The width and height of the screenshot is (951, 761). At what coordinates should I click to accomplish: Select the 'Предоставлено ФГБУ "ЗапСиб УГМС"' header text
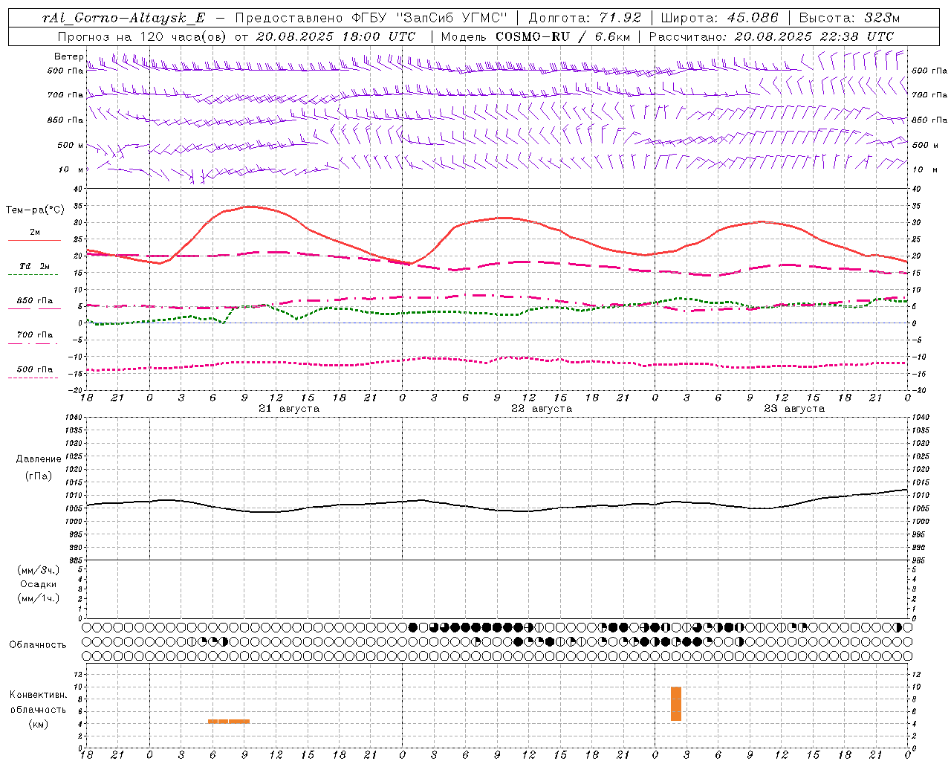[x=371, y=18]
